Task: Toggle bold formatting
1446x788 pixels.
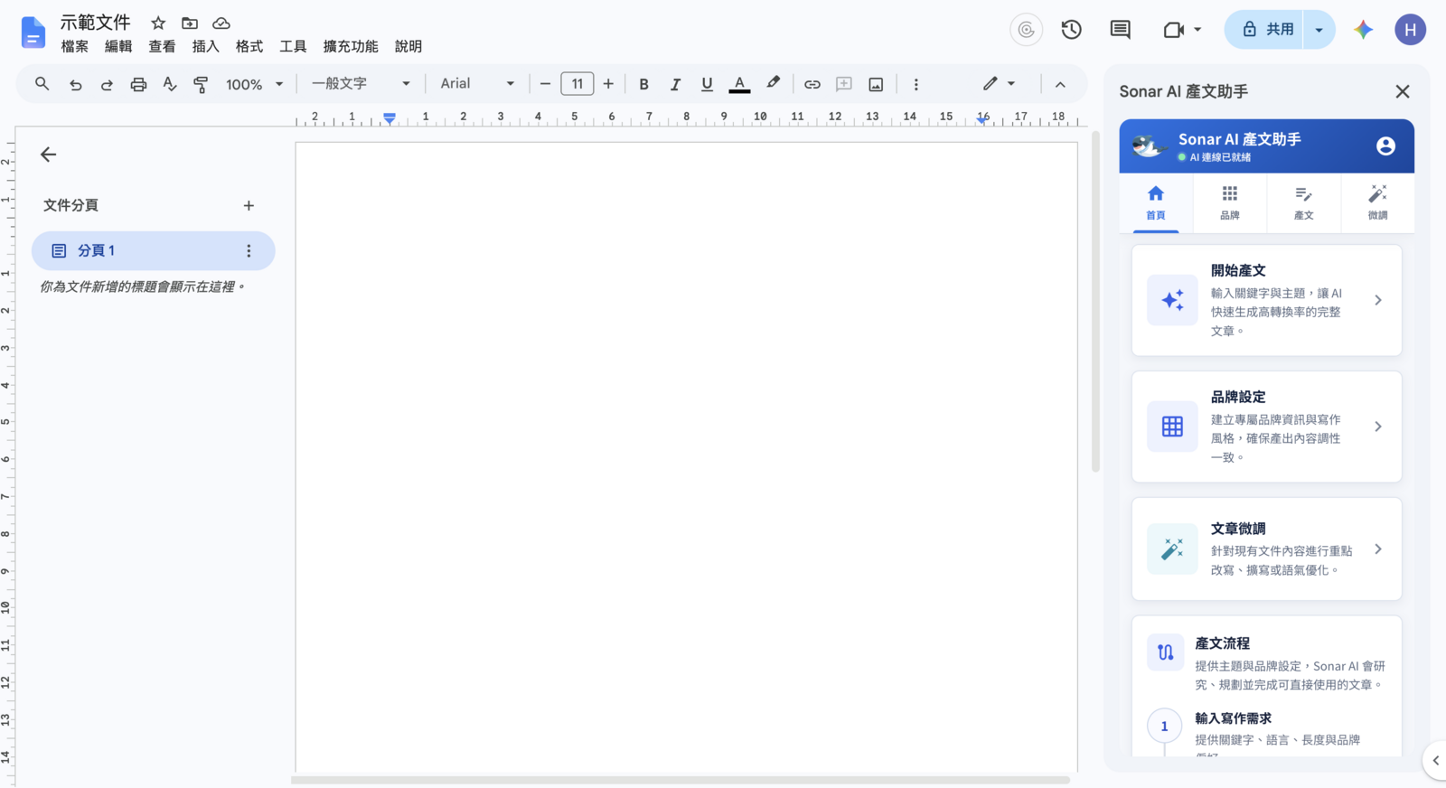Action: pyautogui.click(x=643, y=84)
